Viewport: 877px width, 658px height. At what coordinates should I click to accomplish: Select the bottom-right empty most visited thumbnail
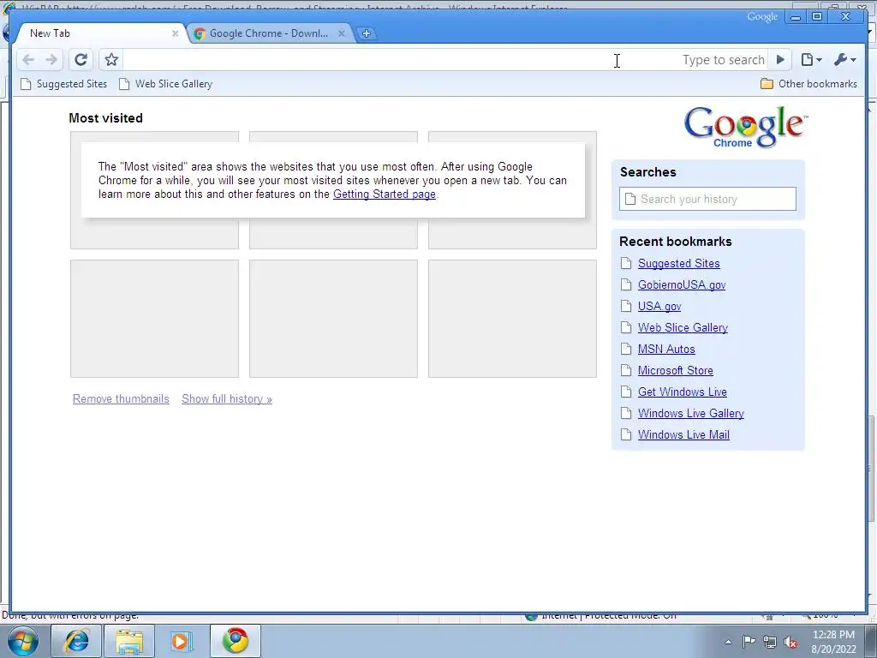[512, 319]
